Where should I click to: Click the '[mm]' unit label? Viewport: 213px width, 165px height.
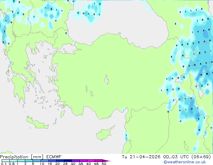tap(37, 157)
